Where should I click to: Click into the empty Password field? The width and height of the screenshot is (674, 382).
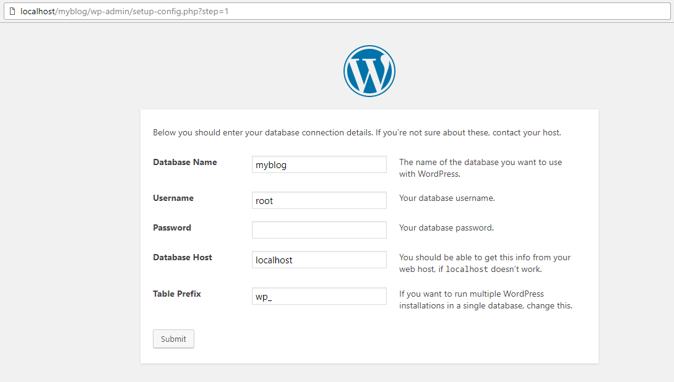pyautogui.click(x=319, y=230)
